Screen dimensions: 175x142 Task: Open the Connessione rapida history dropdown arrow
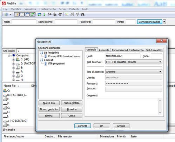click(164, 22)
